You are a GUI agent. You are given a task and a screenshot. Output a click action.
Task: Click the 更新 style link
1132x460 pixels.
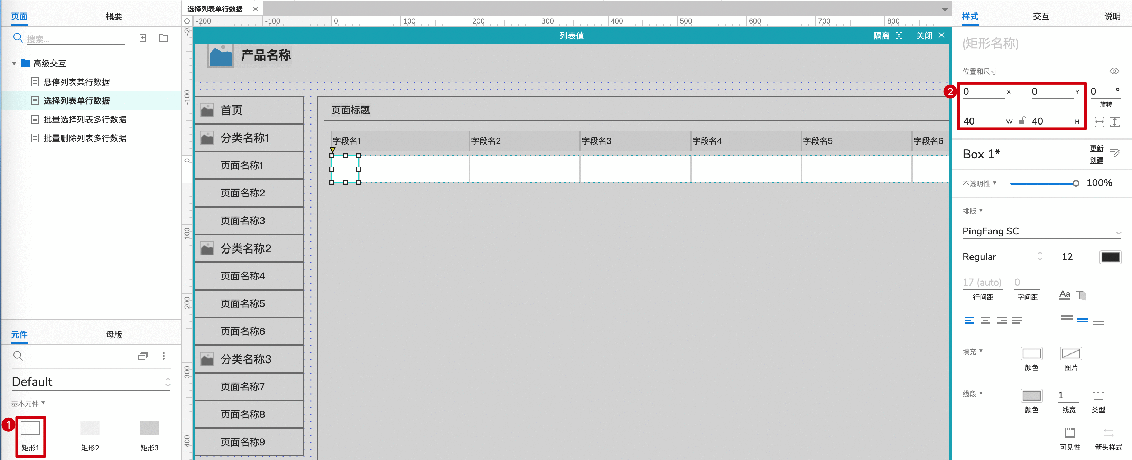pos(1096,148)
